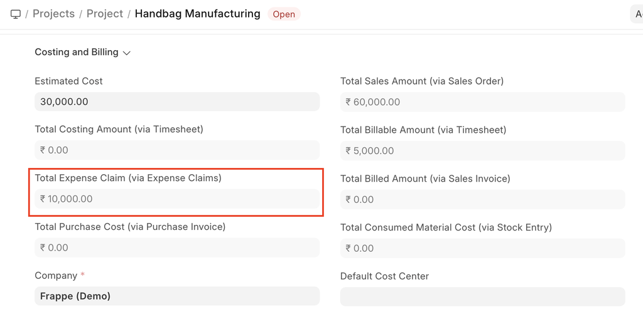
Task: Select the Total Costing Amount field
Action: tap(177, 150)
